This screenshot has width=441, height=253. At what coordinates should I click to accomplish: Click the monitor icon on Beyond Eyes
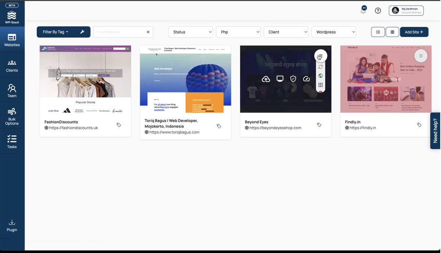click(280, 79)
